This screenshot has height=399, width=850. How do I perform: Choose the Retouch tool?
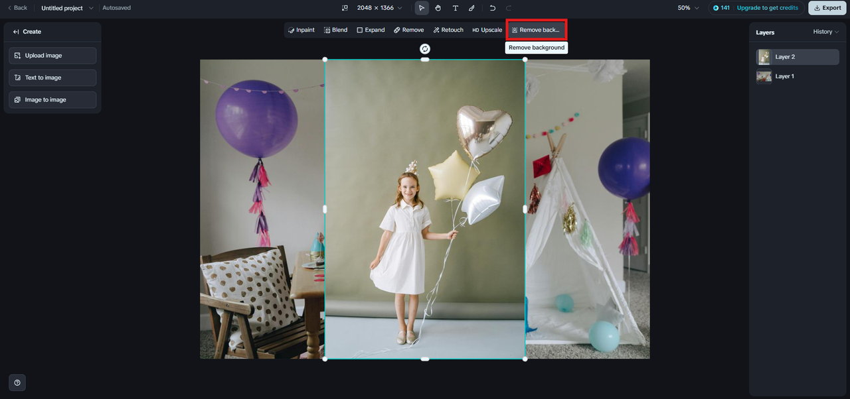[448, 30]
